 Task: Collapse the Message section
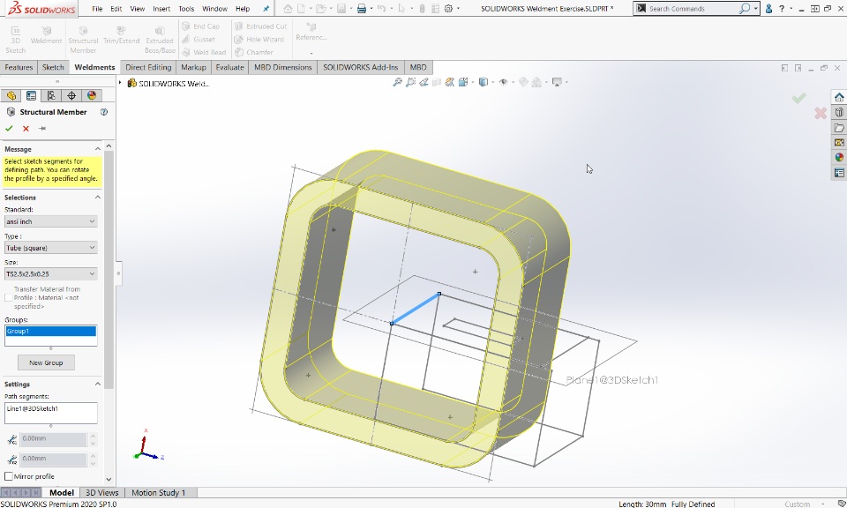(97, 149)
